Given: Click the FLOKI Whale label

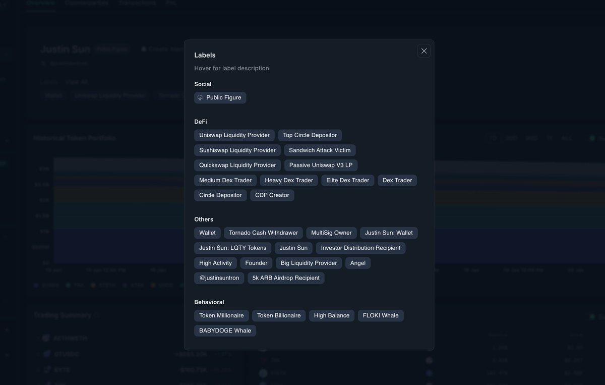Looking at the screenshot, I should click(381, 316).
